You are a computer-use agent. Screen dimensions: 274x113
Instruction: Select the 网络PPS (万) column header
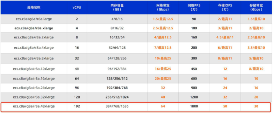point(194,7)
